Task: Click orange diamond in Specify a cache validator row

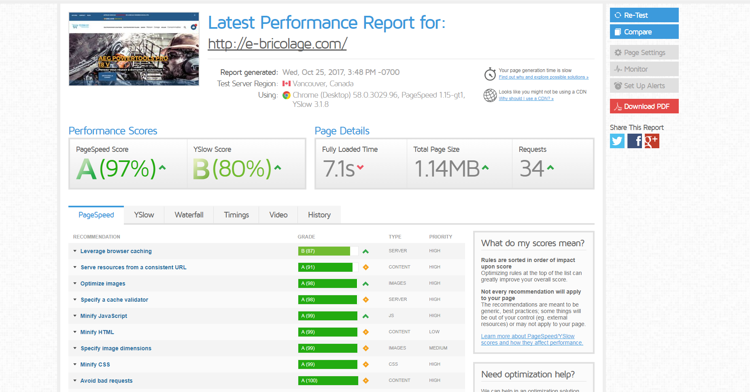Action: (366, 300)
